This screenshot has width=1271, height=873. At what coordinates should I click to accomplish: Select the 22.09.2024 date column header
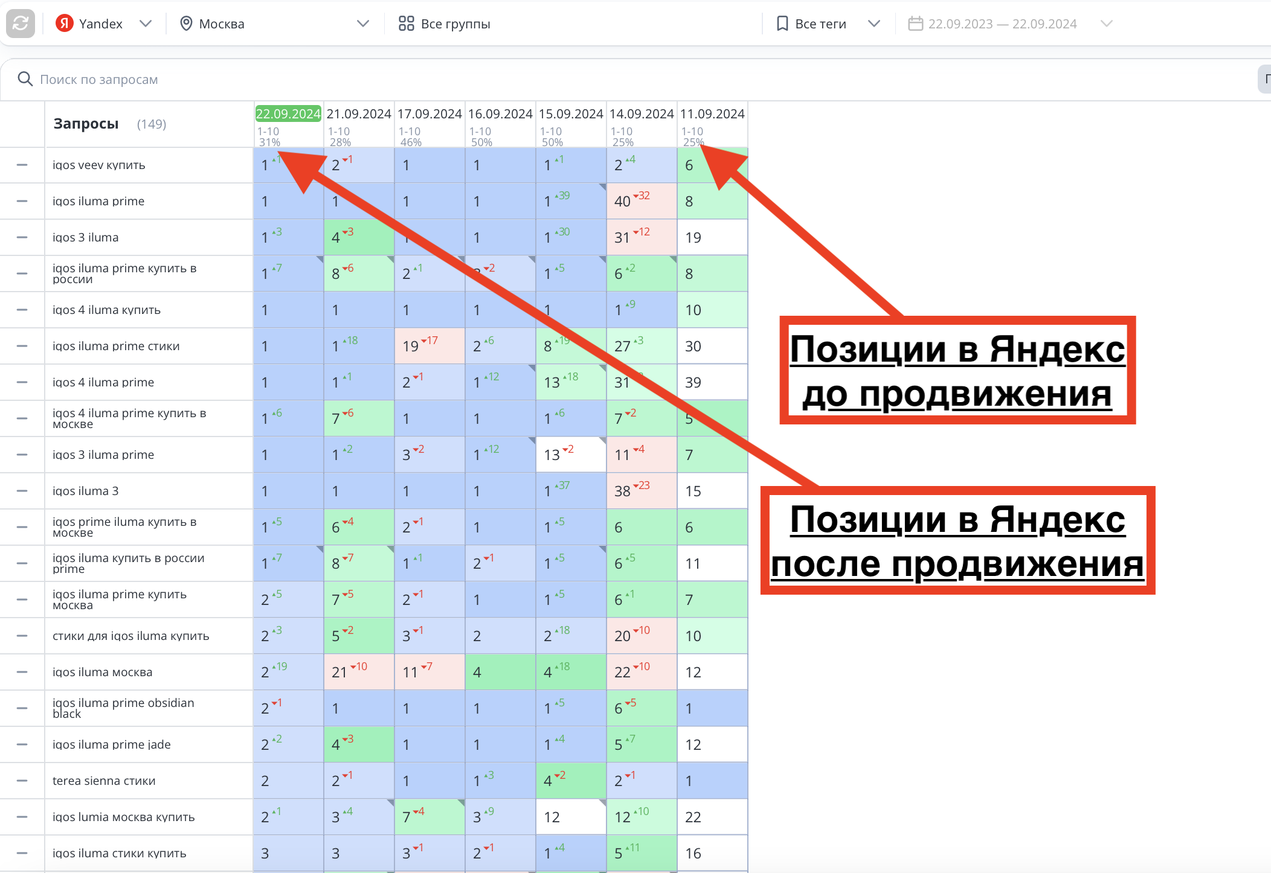pos(288,114)
